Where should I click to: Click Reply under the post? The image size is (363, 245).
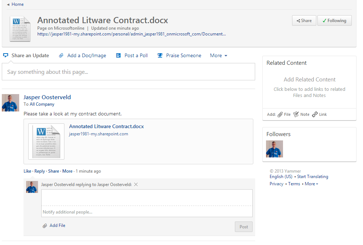[x=39, y=171]
